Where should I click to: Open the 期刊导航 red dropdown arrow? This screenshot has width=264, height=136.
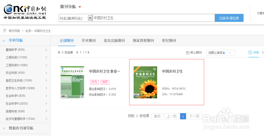pos(80,7)
